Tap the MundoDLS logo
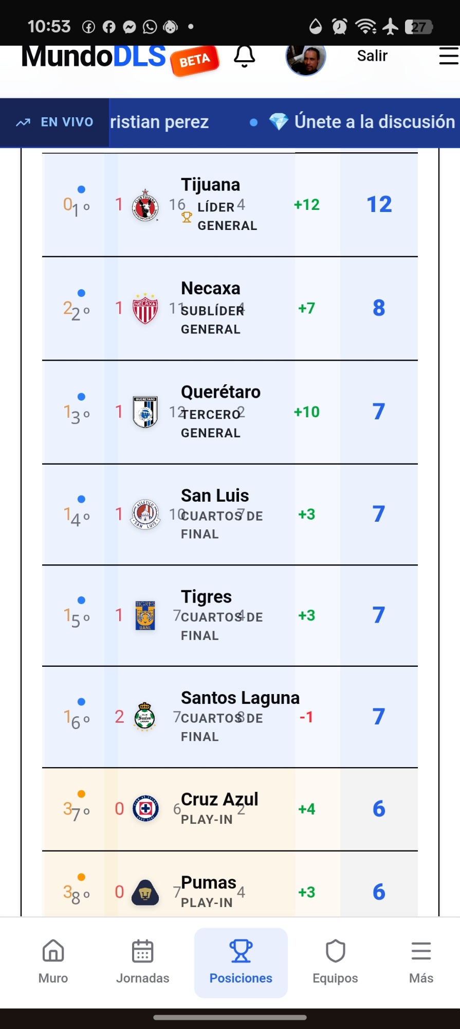Viewport: 460px width, 1029px height. click(94, 57)
